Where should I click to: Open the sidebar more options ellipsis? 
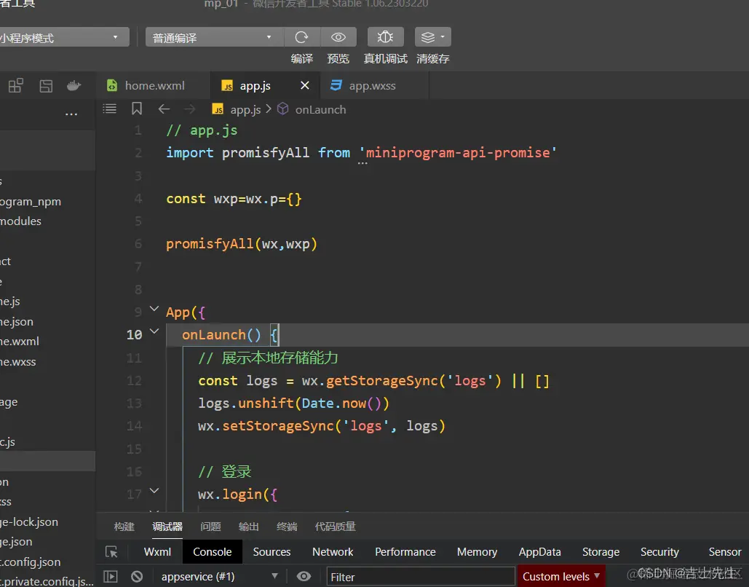pos(71,114)
